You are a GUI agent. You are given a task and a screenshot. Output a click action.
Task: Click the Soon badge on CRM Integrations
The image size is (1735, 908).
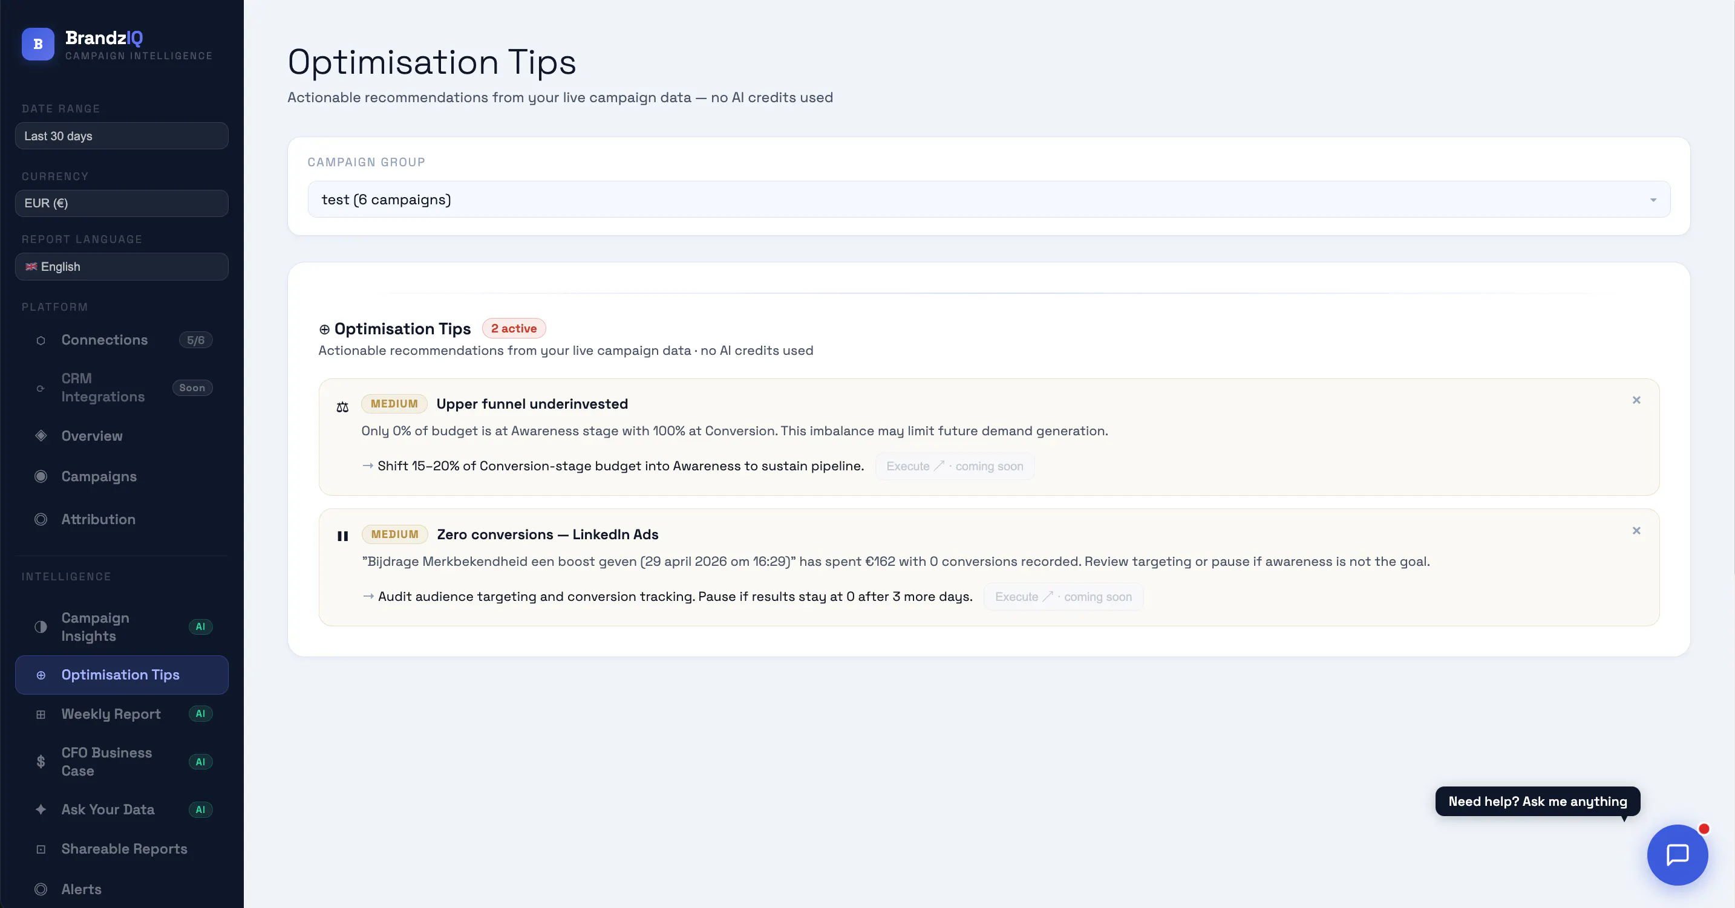pyautogui.click(x=192, y=388)
